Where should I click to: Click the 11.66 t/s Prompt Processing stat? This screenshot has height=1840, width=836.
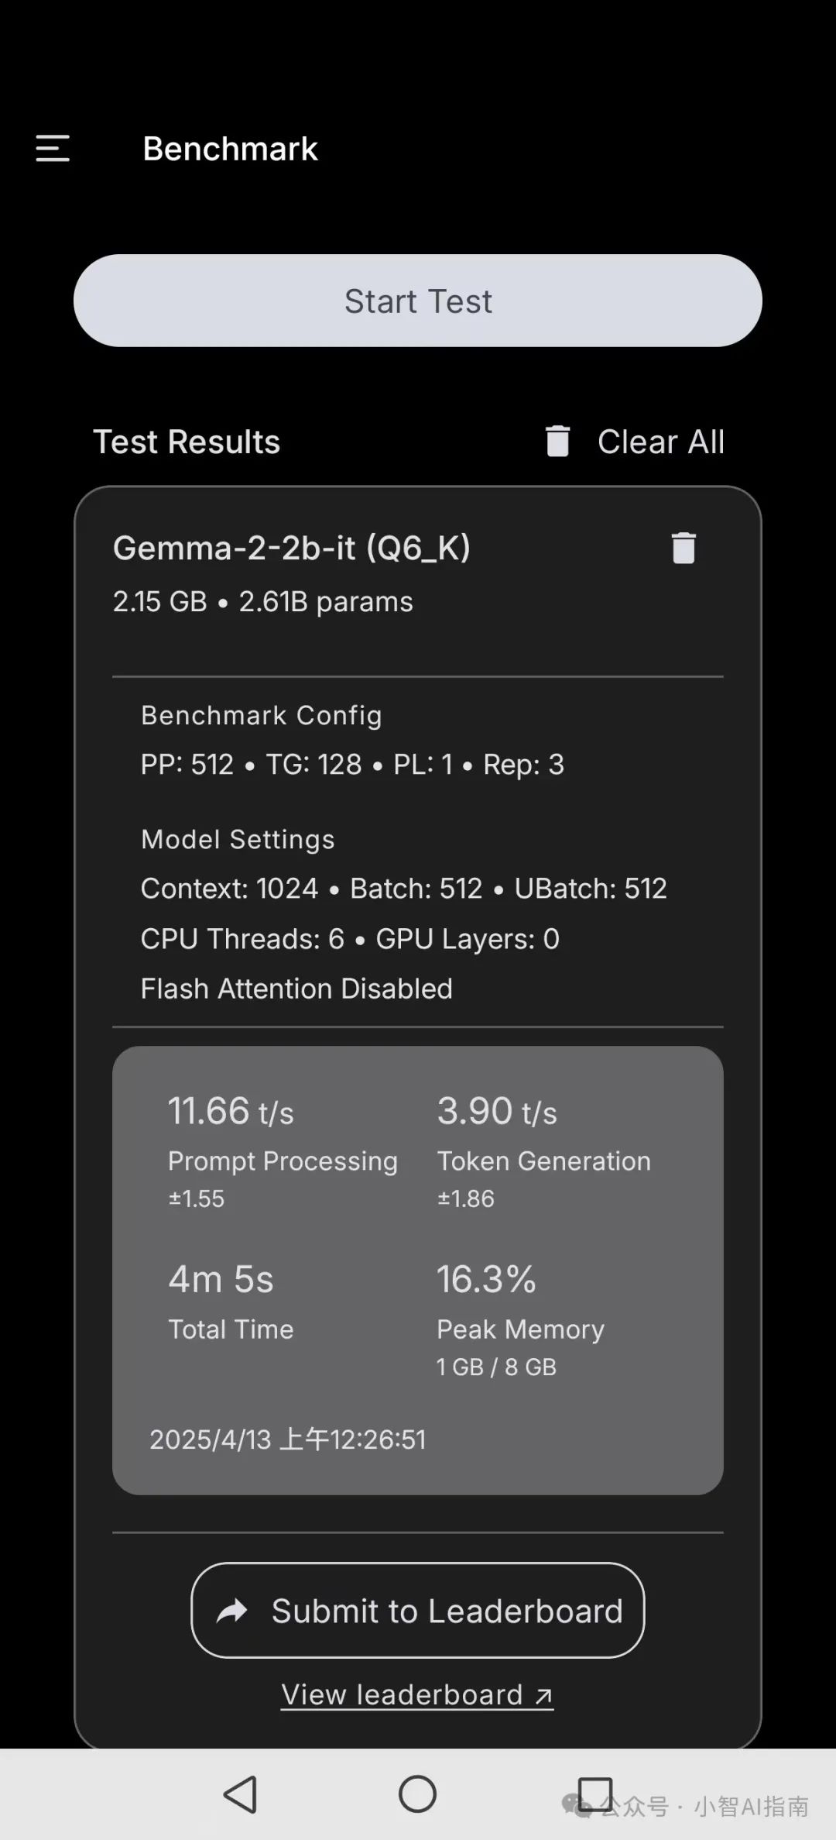point(231,1111)
